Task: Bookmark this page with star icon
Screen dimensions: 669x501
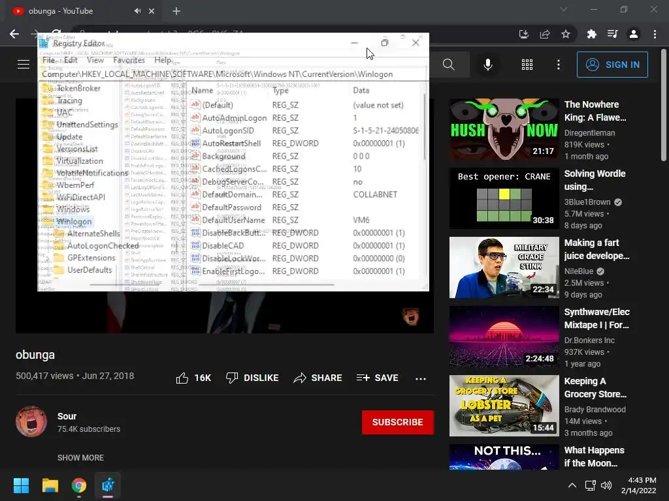Action: [x=566, y=34]
